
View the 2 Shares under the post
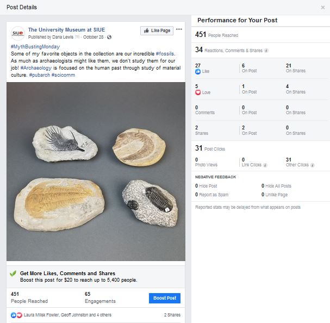pyautogui.click(x=172, y=315)
